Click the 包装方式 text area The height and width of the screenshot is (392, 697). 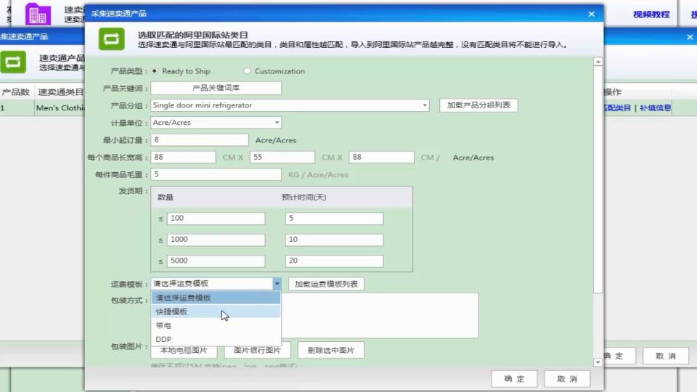[380, 316]
